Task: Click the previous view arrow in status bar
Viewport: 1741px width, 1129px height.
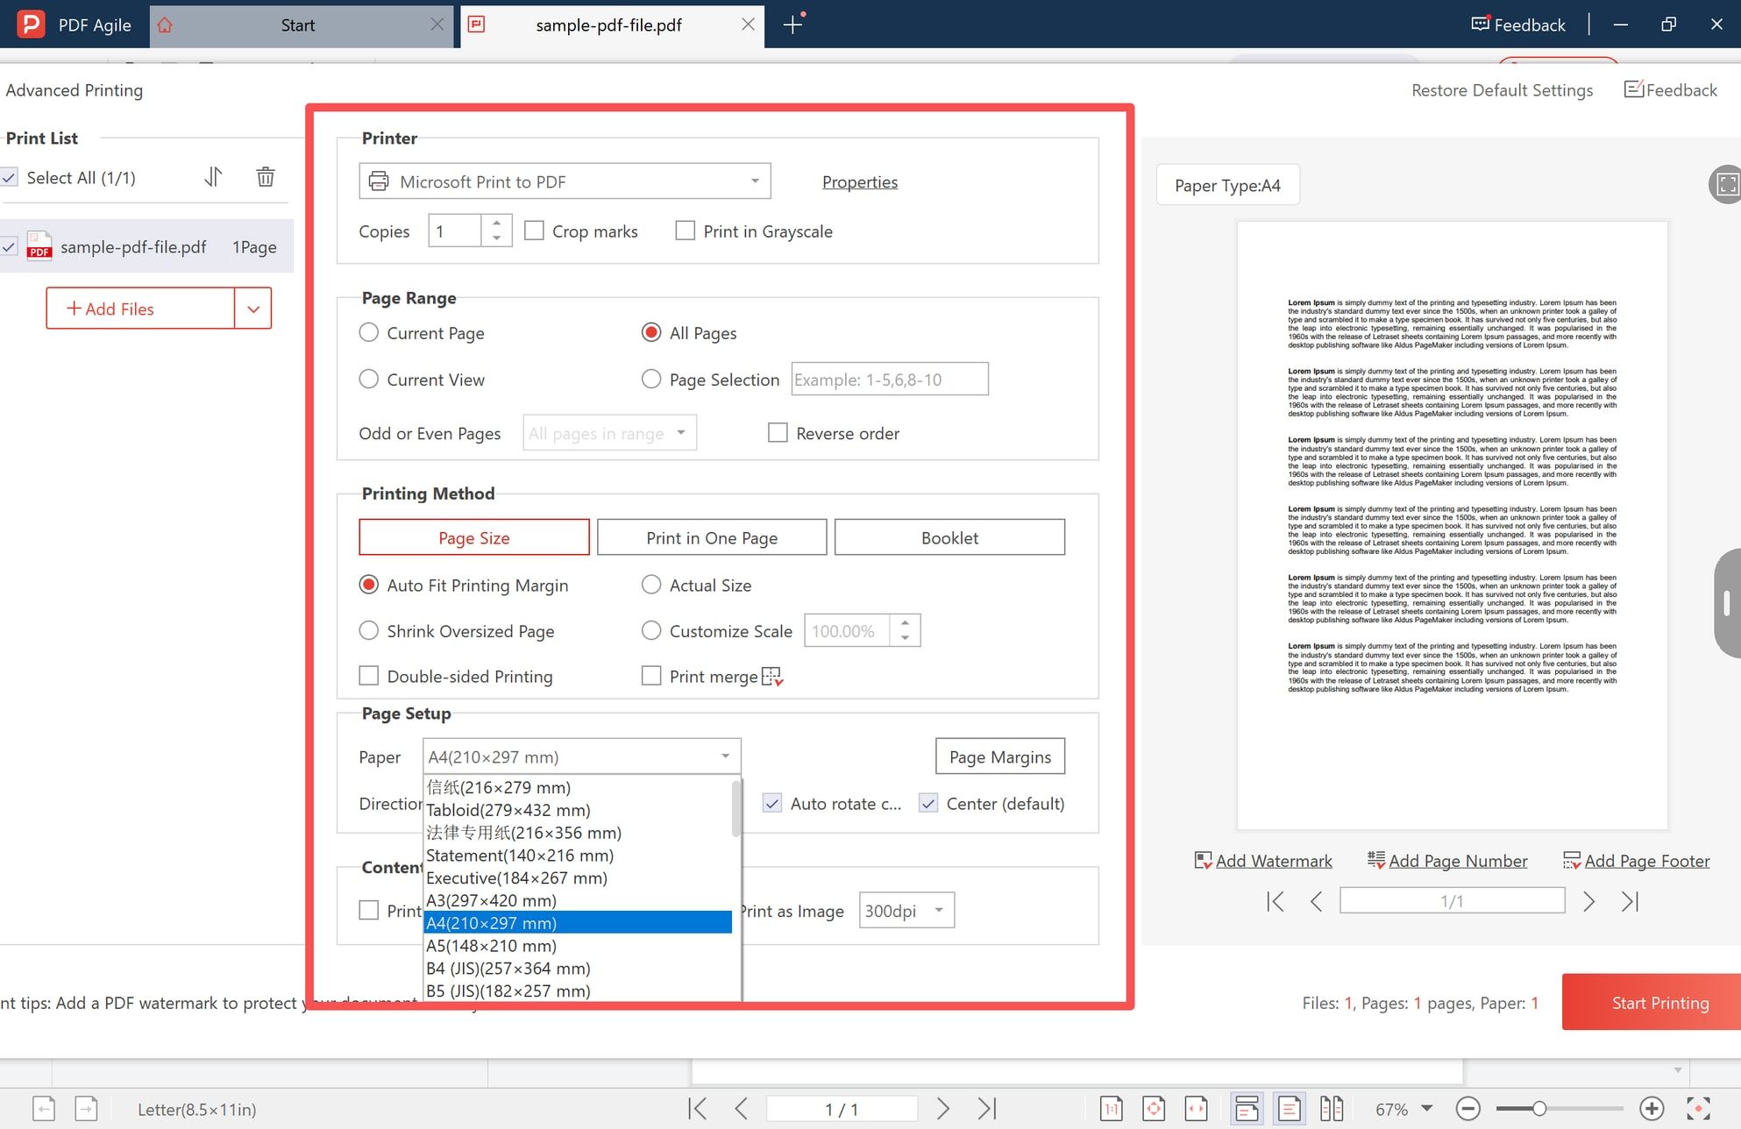Action: click(44, 1109)
